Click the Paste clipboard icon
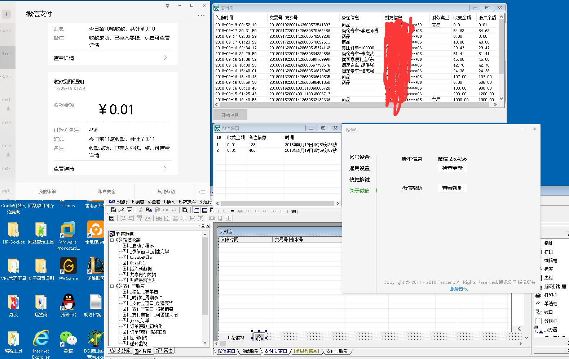Screen dimensions: 569x359 (x=157, y=210)
